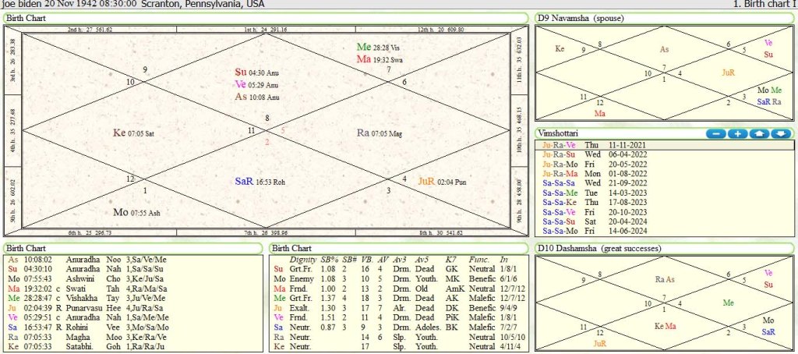This screenshot has height=354, width=798.
Task: Select the Dignity column header
Action: 302,258
